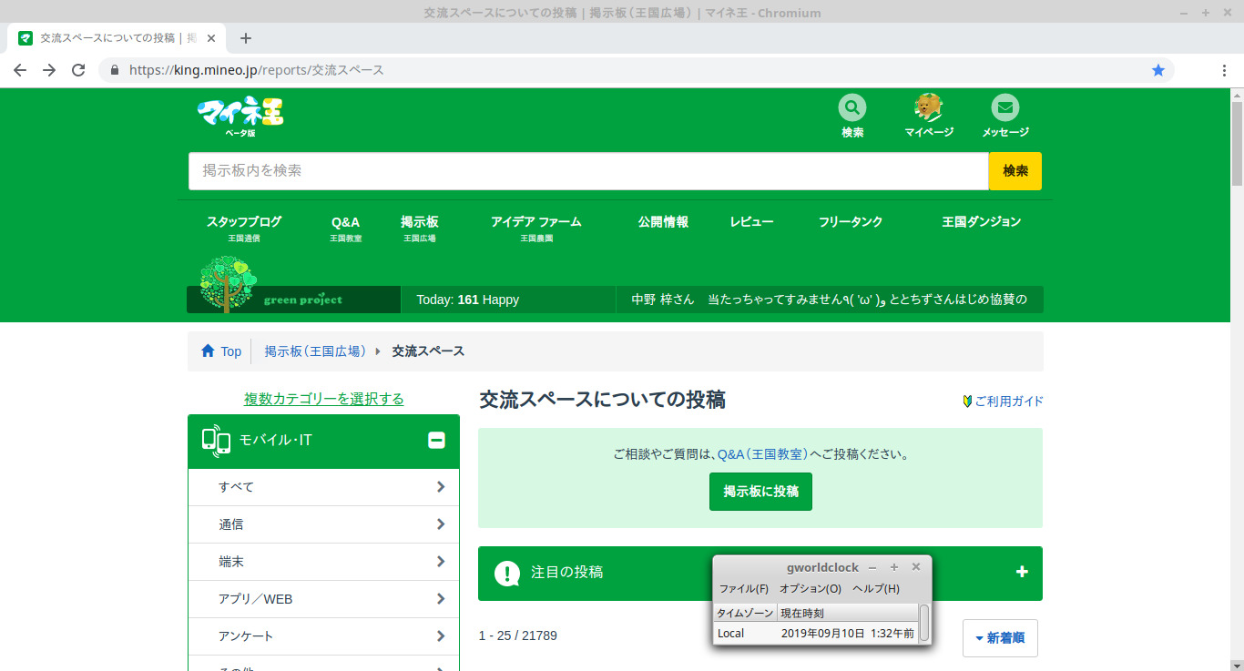
Task: Click the yellow 検索 button
Action: [x=1015, y=171]
